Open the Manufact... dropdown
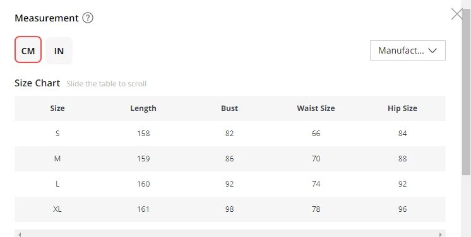Screen dimensions: 471x237 [408, 50]
